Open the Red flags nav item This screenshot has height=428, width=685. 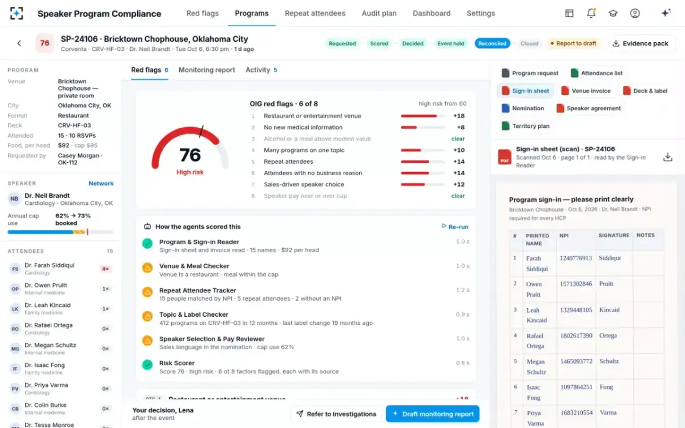tap(202, 13)
